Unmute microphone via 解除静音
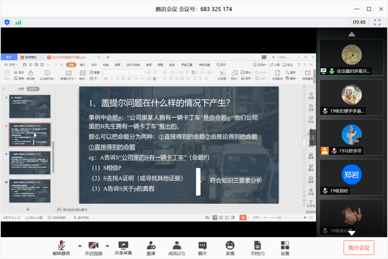The image size is (388, 259). pyautogui.click(x=61, y=248)
